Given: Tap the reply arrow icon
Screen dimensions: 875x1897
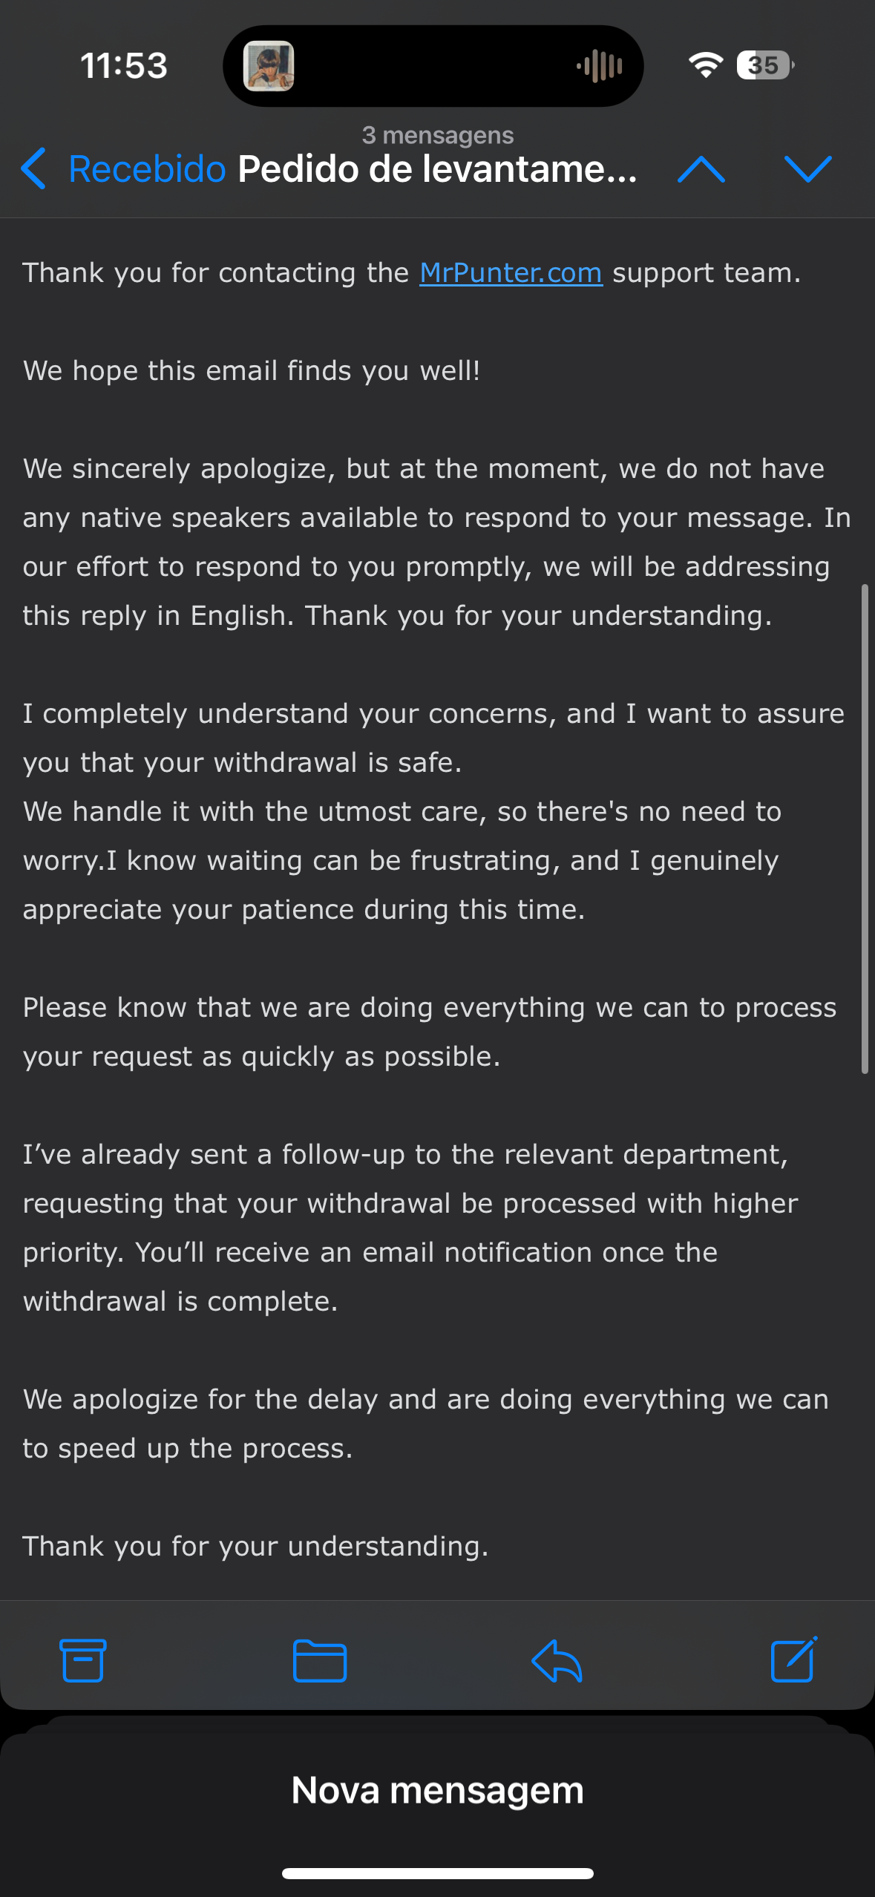Looking at the screenshot, I should pos(557,1660).
